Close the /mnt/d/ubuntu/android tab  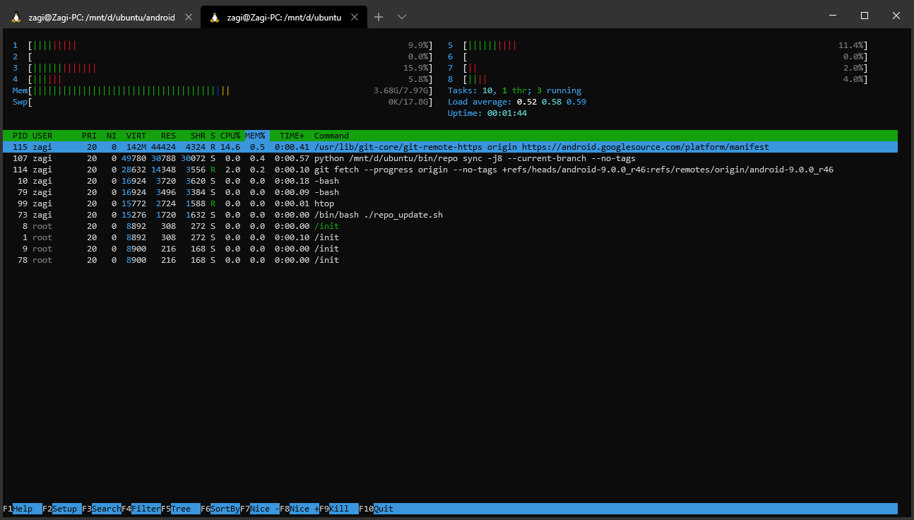click(188, 17)
